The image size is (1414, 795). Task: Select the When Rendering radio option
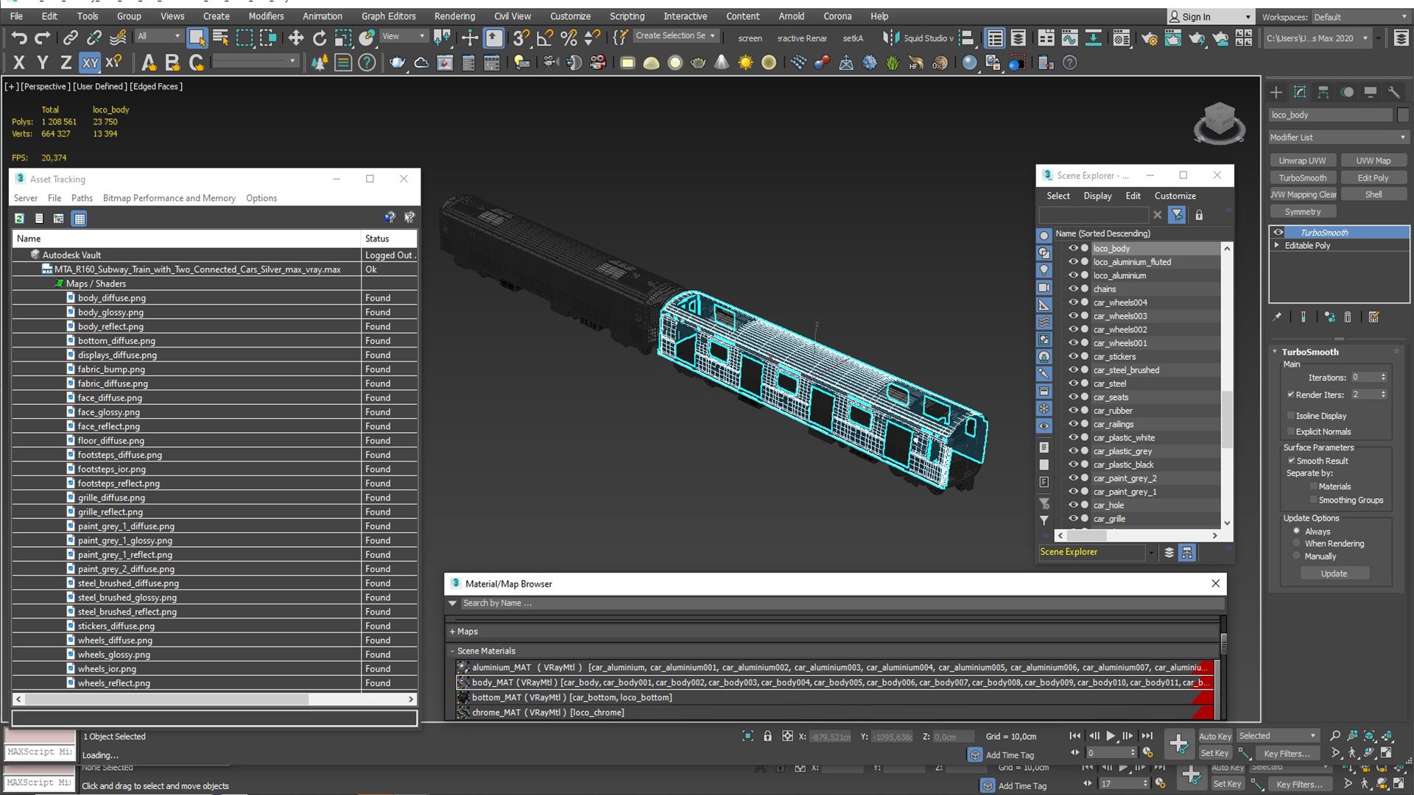1297,543
